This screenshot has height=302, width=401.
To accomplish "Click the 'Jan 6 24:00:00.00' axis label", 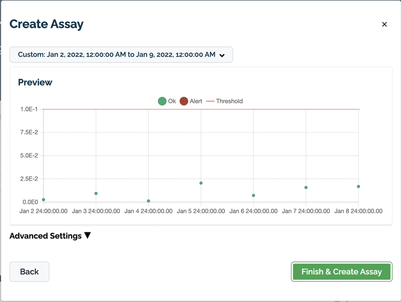I will [x=253, y=211].
